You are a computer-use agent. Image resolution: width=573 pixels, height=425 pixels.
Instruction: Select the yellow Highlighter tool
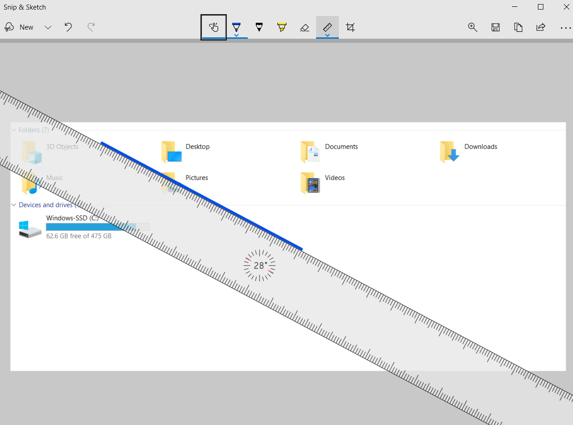tap(282, 27)
